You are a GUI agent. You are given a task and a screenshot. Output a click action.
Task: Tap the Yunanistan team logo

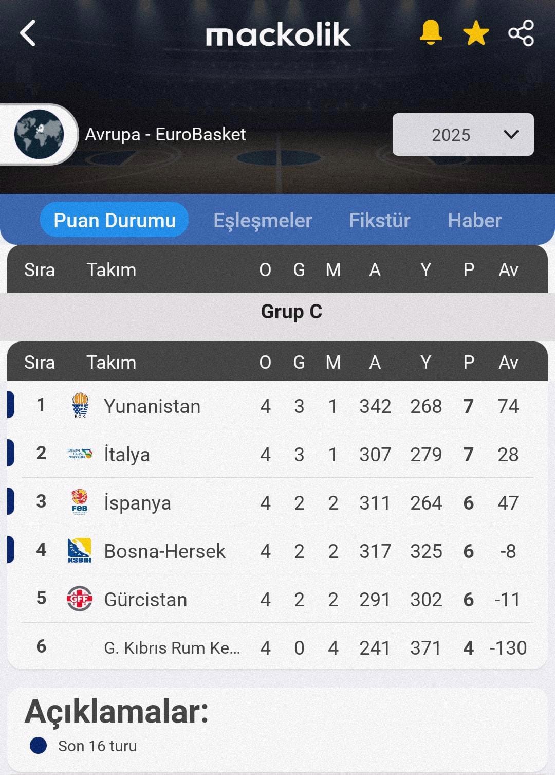coord(80,405)
